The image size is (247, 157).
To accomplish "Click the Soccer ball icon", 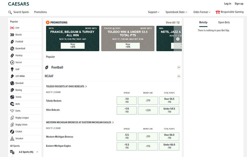I will (12, 62).
